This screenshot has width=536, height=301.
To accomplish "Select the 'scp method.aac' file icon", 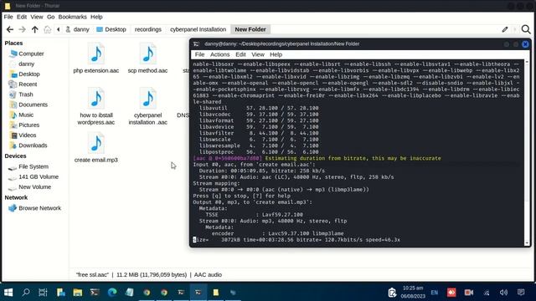I will tap(147, 54).
